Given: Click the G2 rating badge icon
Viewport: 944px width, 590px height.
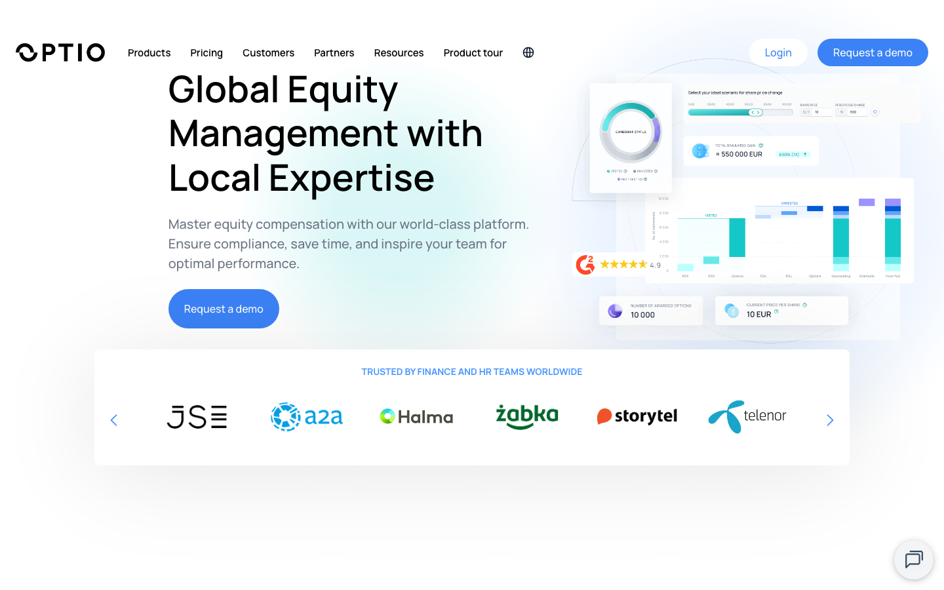Looking at the screenshot, I should click(x=585, y=264).
